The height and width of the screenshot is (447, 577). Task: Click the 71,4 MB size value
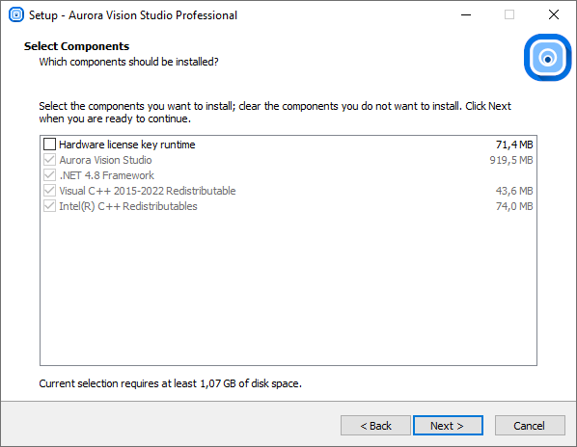(514, 145)
